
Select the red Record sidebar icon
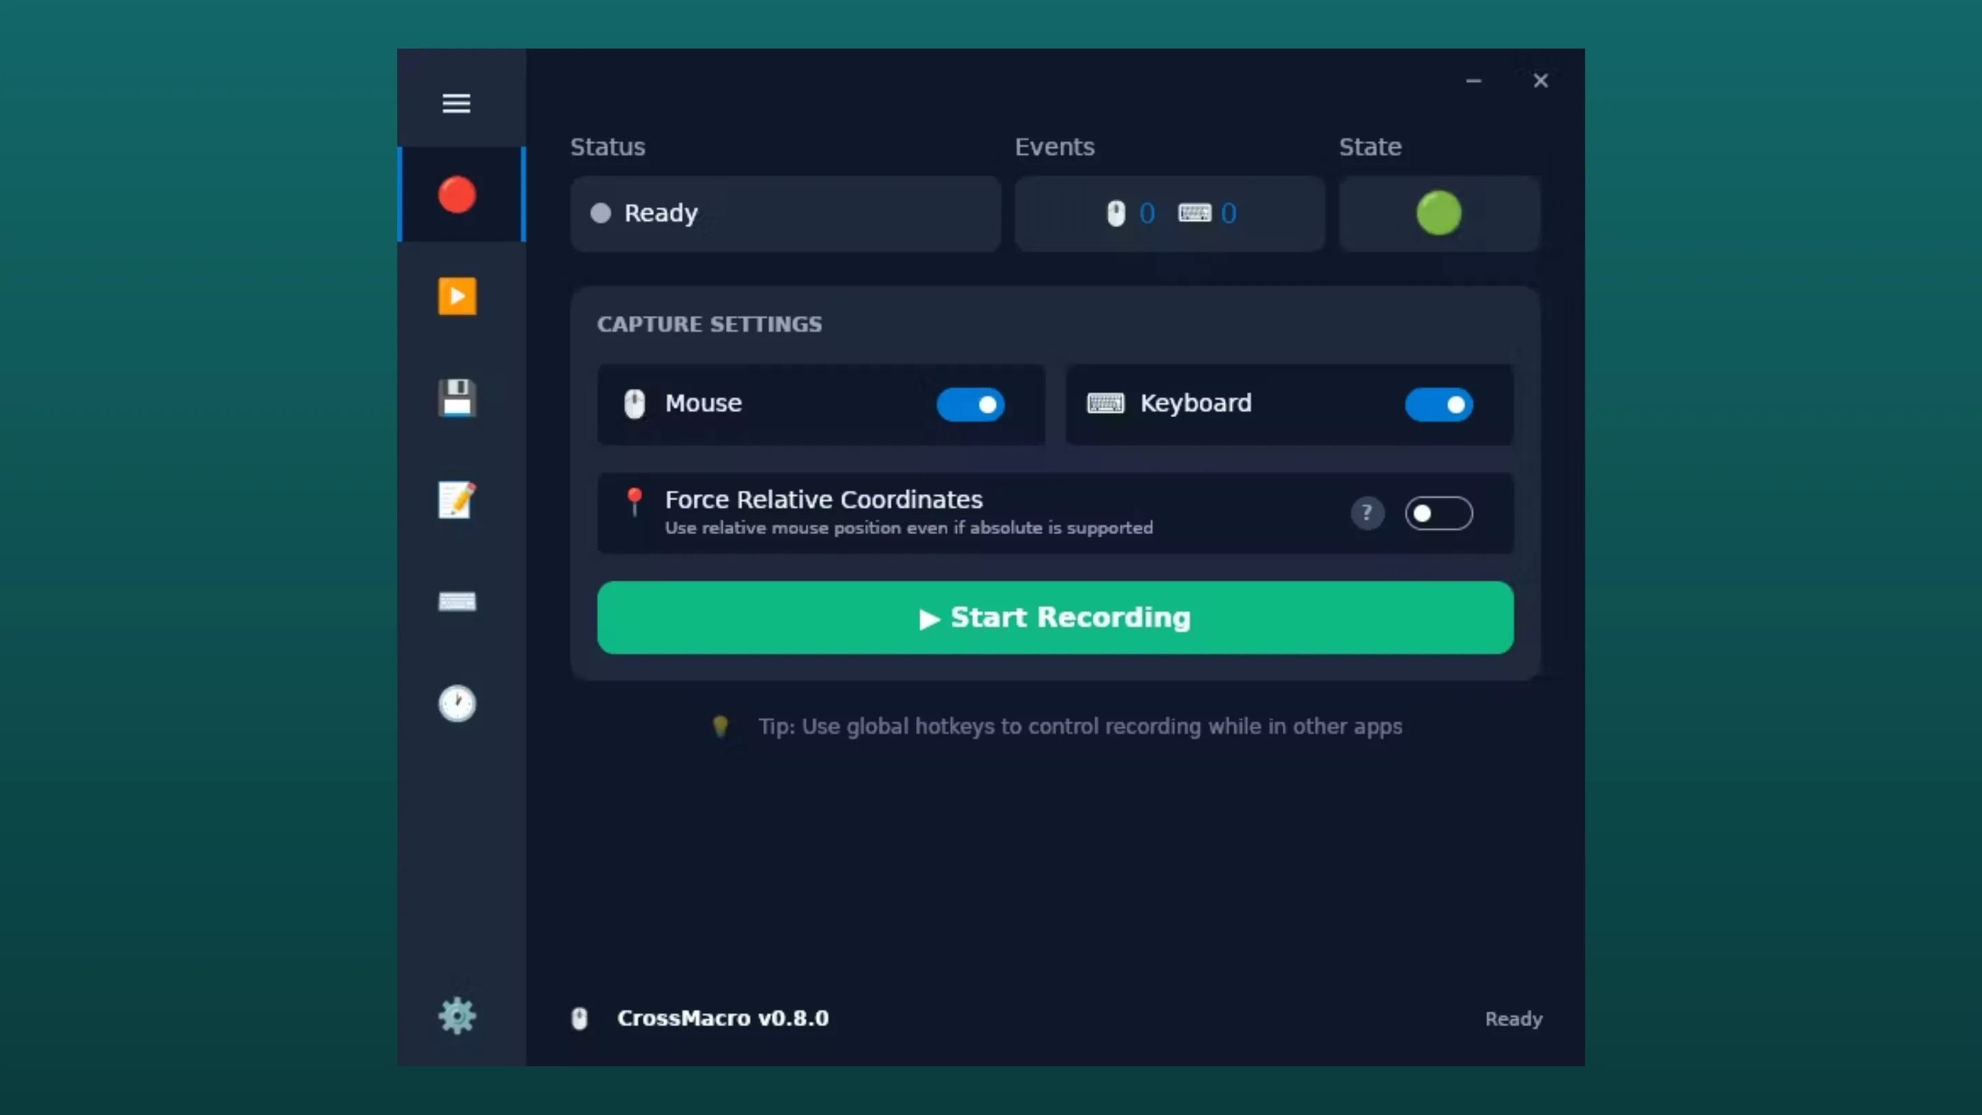[x=457, y=195]
